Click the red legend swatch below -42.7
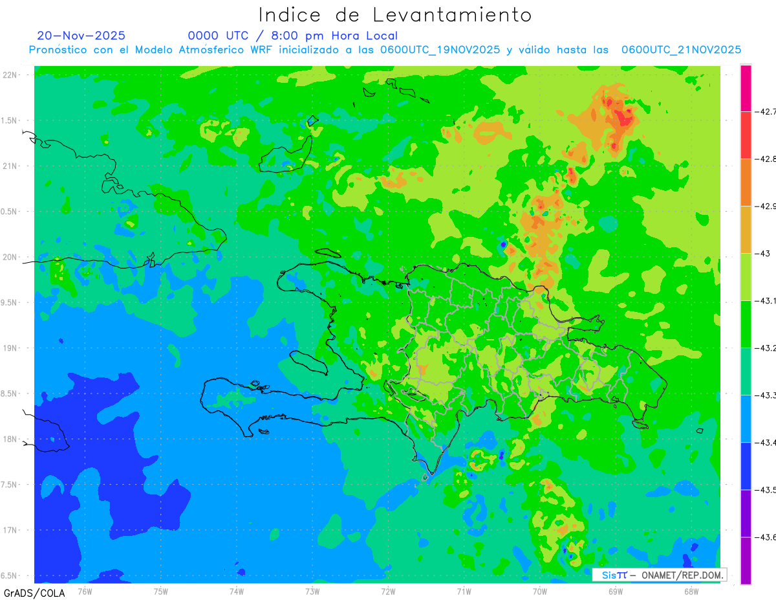 click(746, 135)
